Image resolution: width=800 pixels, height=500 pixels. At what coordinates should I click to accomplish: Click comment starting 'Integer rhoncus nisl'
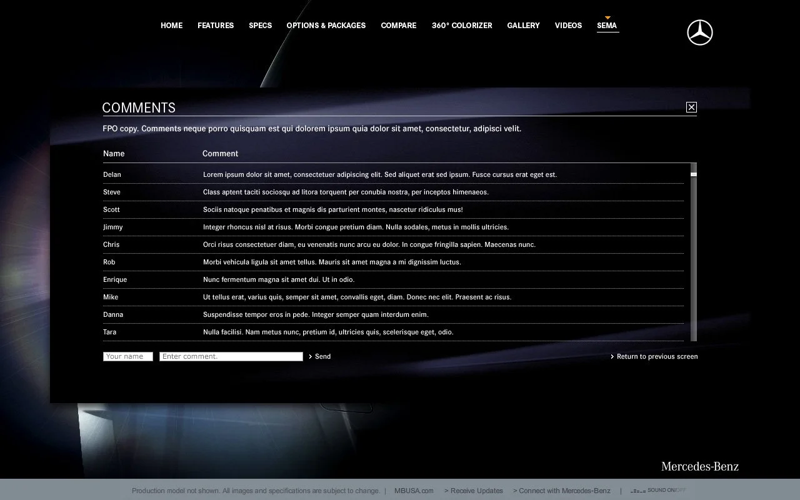pos(356,227)
